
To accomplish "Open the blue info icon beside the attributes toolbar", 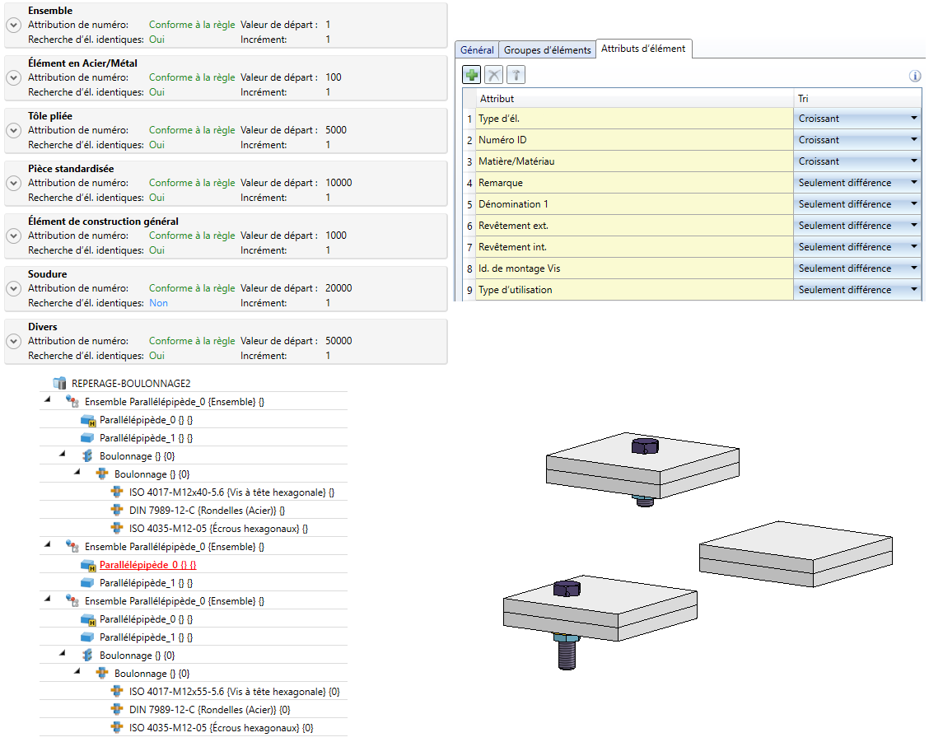I will click(915, 76).
